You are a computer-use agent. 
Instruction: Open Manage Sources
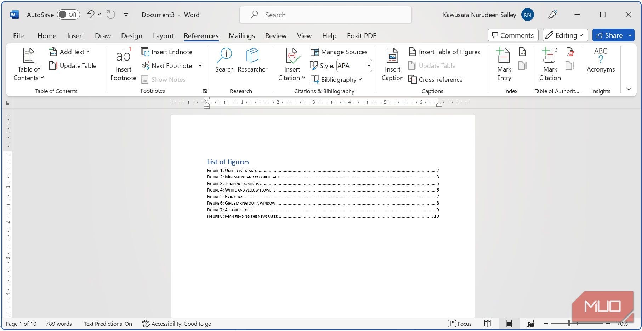pos(339,52)
